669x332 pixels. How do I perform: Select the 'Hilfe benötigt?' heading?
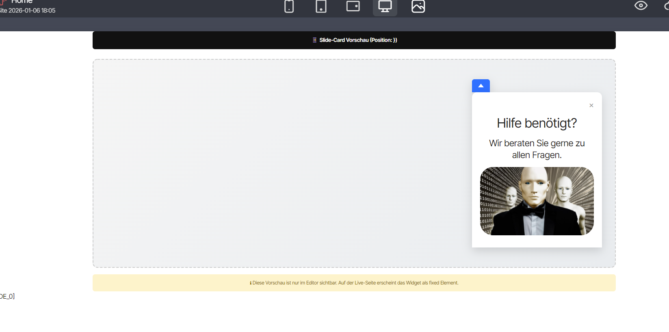pos(537,123)
